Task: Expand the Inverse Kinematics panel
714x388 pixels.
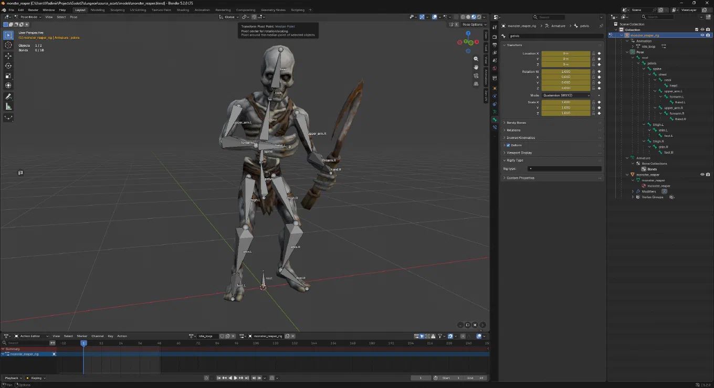Action: click(x=521, y=138)
